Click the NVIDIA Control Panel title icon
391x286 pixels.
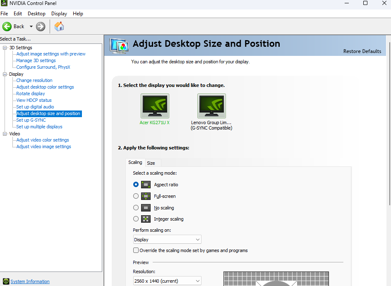pyautogui.click(x=4, y=3)
